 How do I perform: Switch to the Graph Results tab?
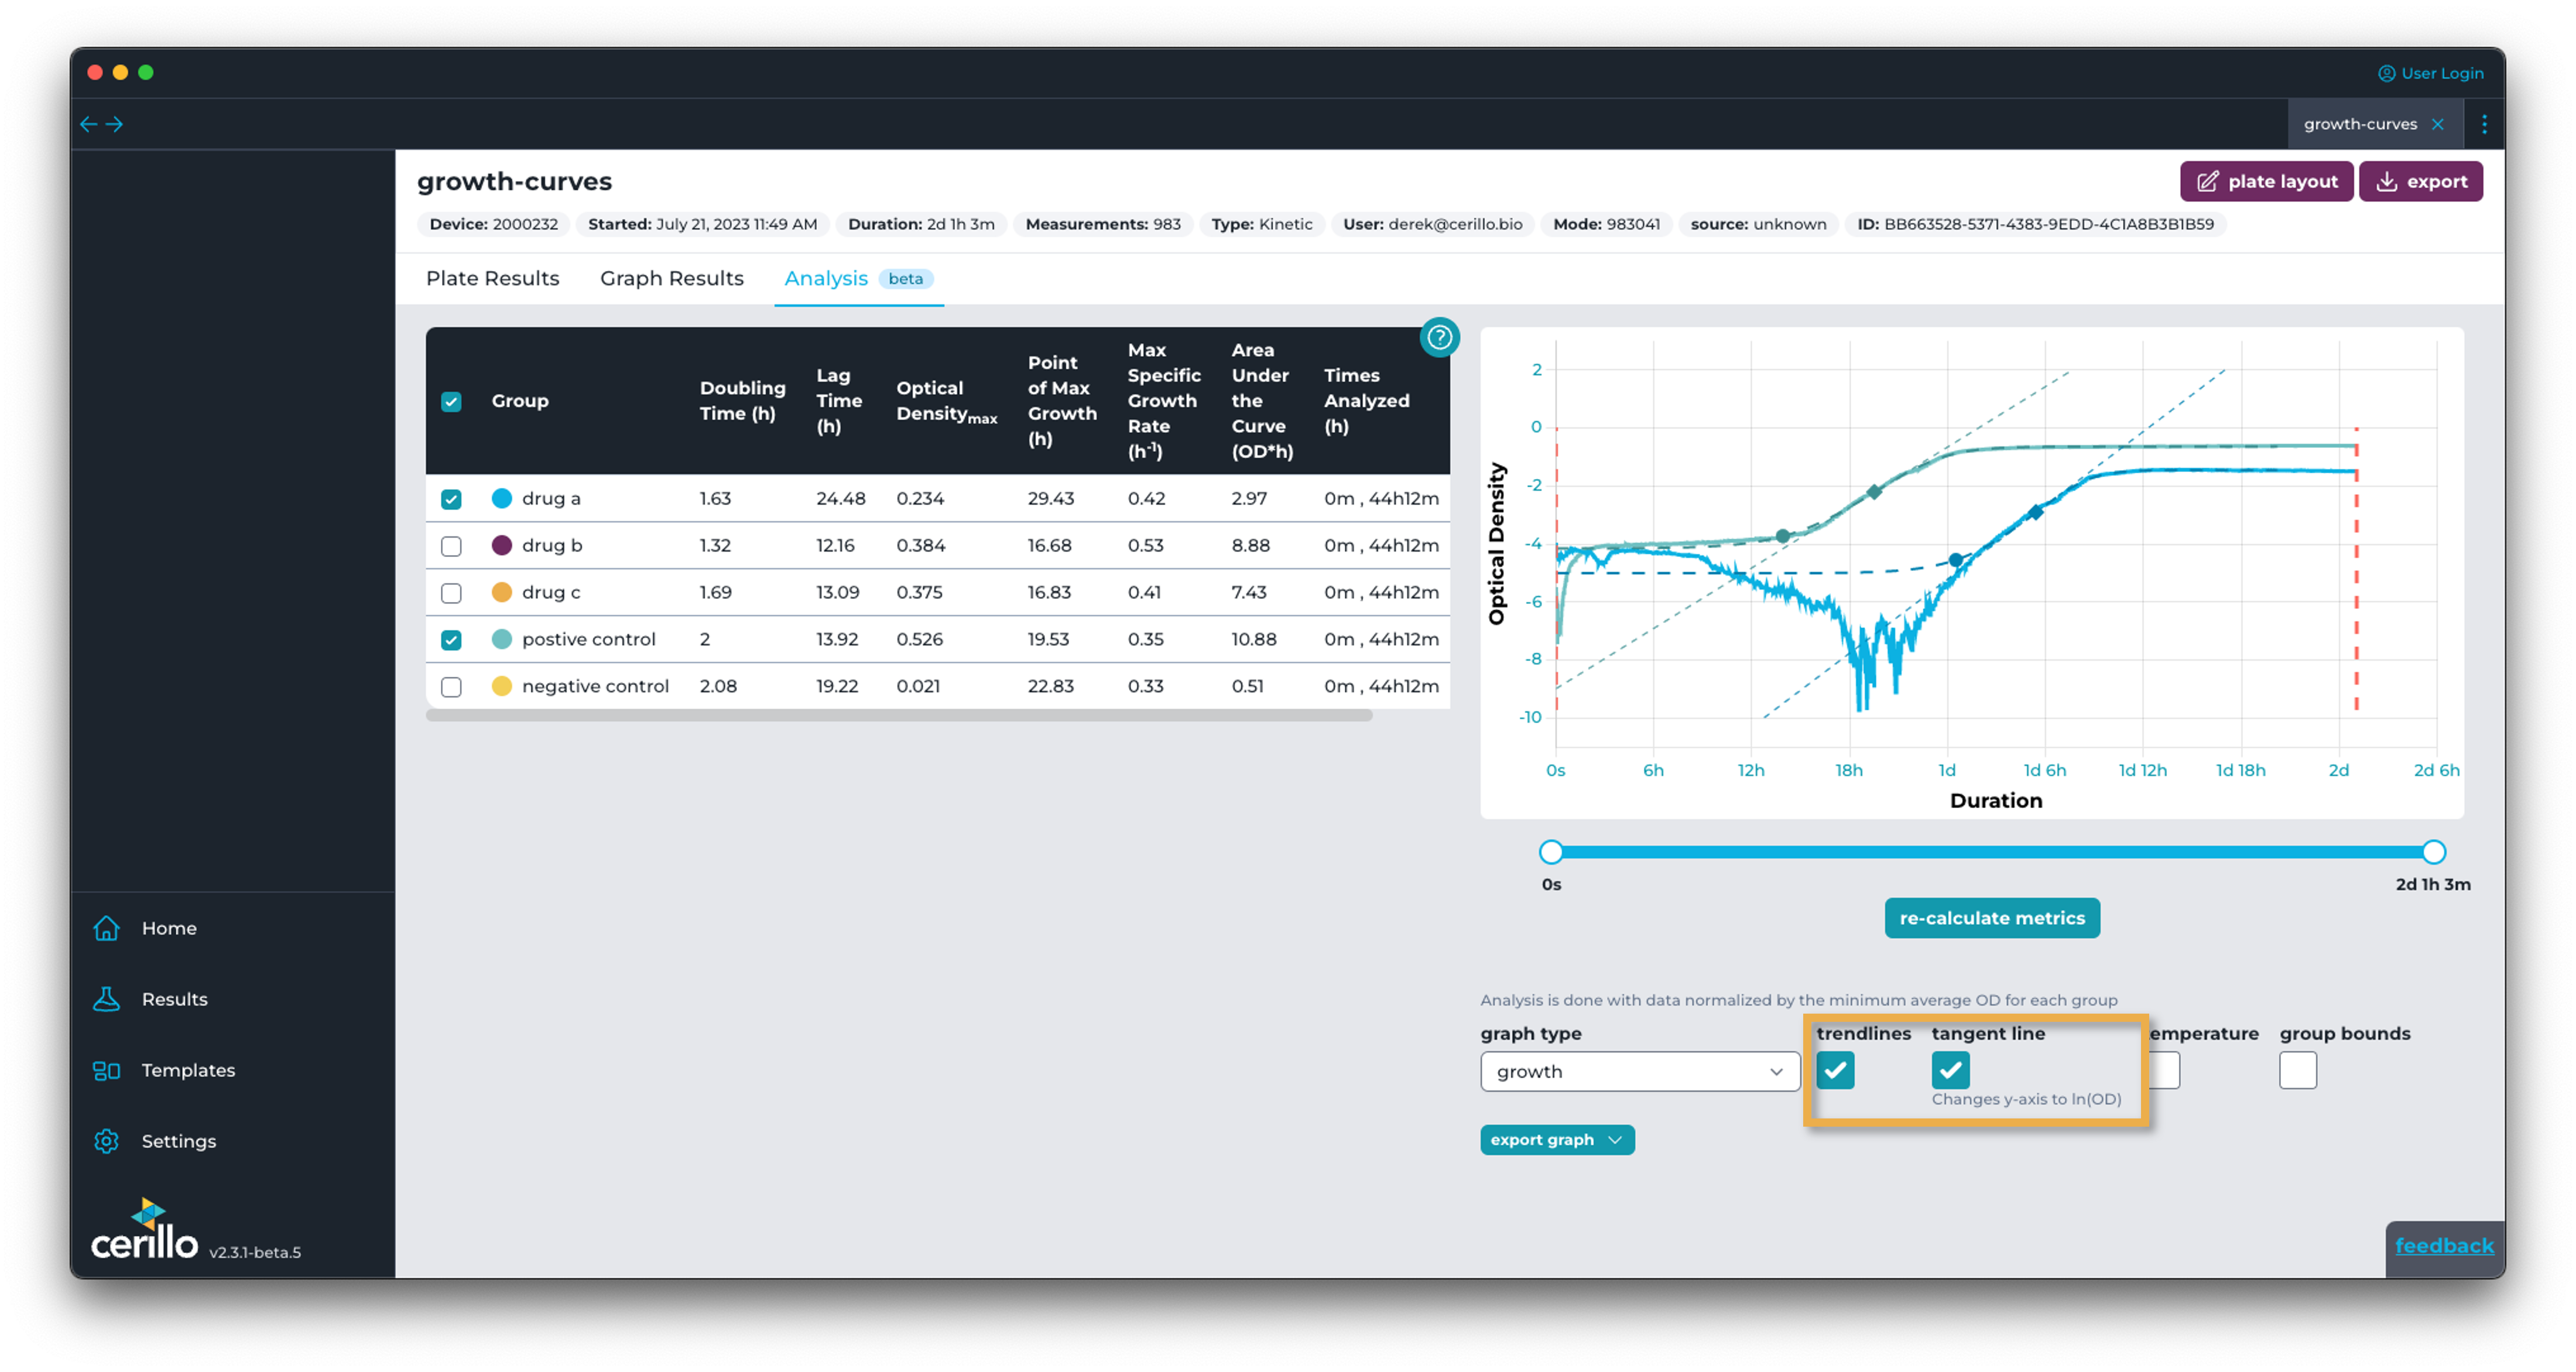click(x=671, y=278)
